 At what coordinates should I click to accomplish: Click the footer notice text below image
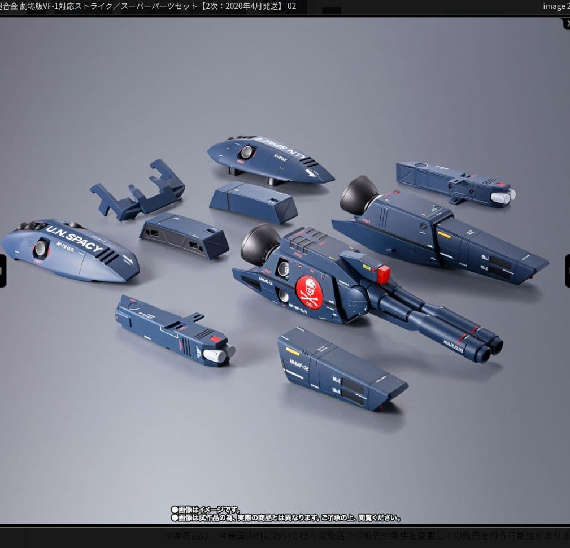tap(367, 536)
